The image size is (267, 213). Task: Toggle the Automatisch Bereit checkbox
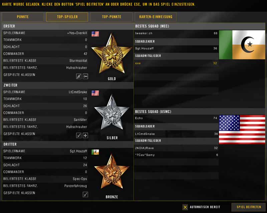185,207
